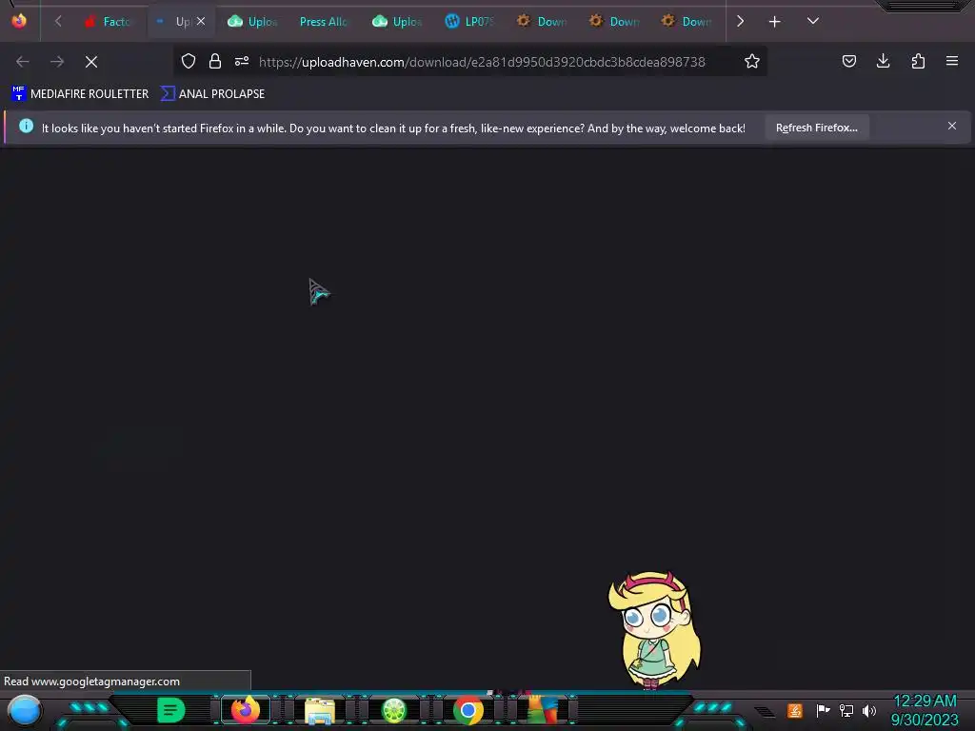Open the Downloads panel
The width and height of the screenshot is (975, 731).
pos(883,61)
